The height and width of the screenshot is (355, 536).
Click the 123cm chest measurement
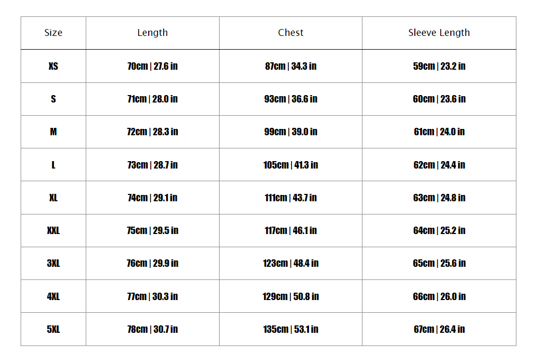pyautogui.click(x=290, y=263)
